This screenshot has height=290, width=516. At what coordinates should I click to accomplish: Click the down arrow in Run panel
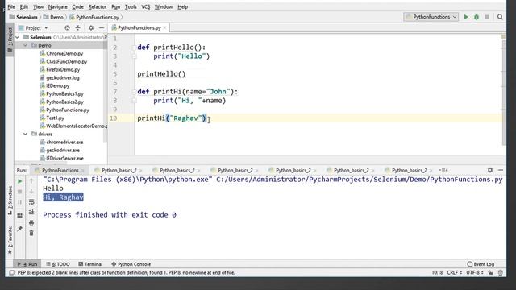point(31,191)
